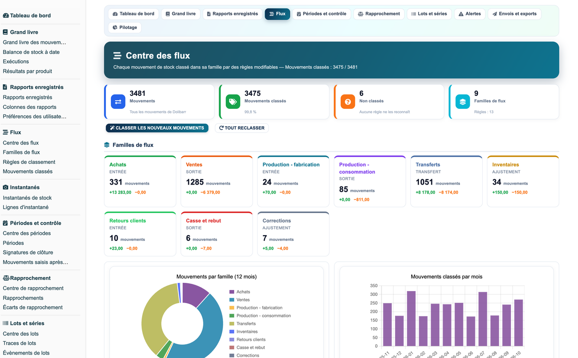Viewport: 578px width, 358px height.
Task: Open the Transferts flux family card
Action: click(x=447, y=181)
